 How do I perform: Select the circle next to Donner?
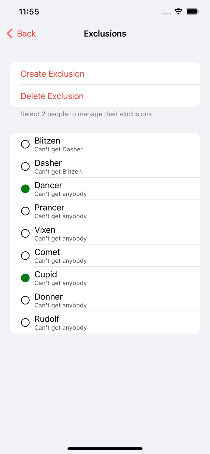pos(25,300)
